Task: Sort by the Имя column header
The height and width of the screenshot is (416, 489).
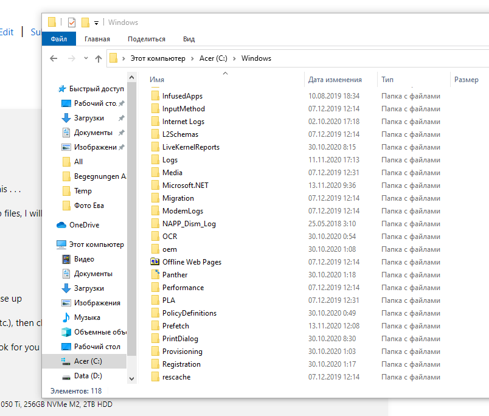Action: (x=157, y=80)
